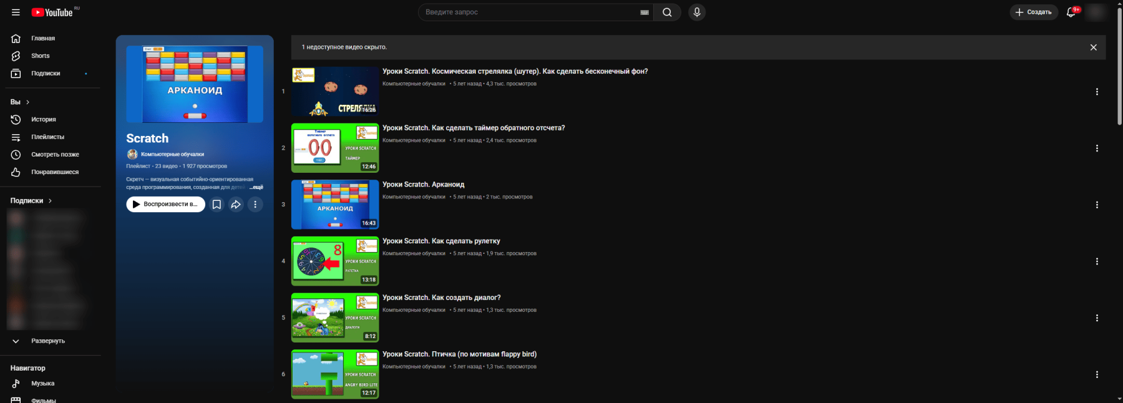Viewport: 1123px width, 403px height.
Task: Save playlist with bookmark icon
Action: [216, 205]
